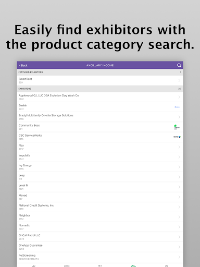The width and height of the screenshot is (200, 267).
Task: Click the Beekin company logo
Action: coord(177,107)
